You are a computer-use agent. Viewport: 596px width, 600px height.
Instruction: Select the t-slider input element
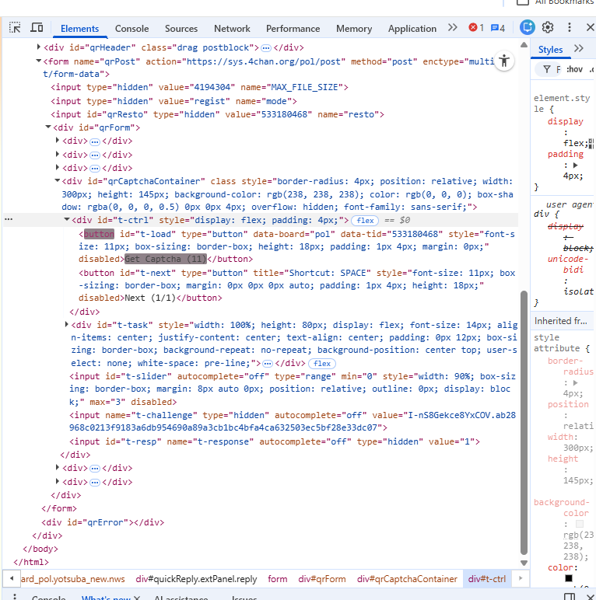(293, 389)
